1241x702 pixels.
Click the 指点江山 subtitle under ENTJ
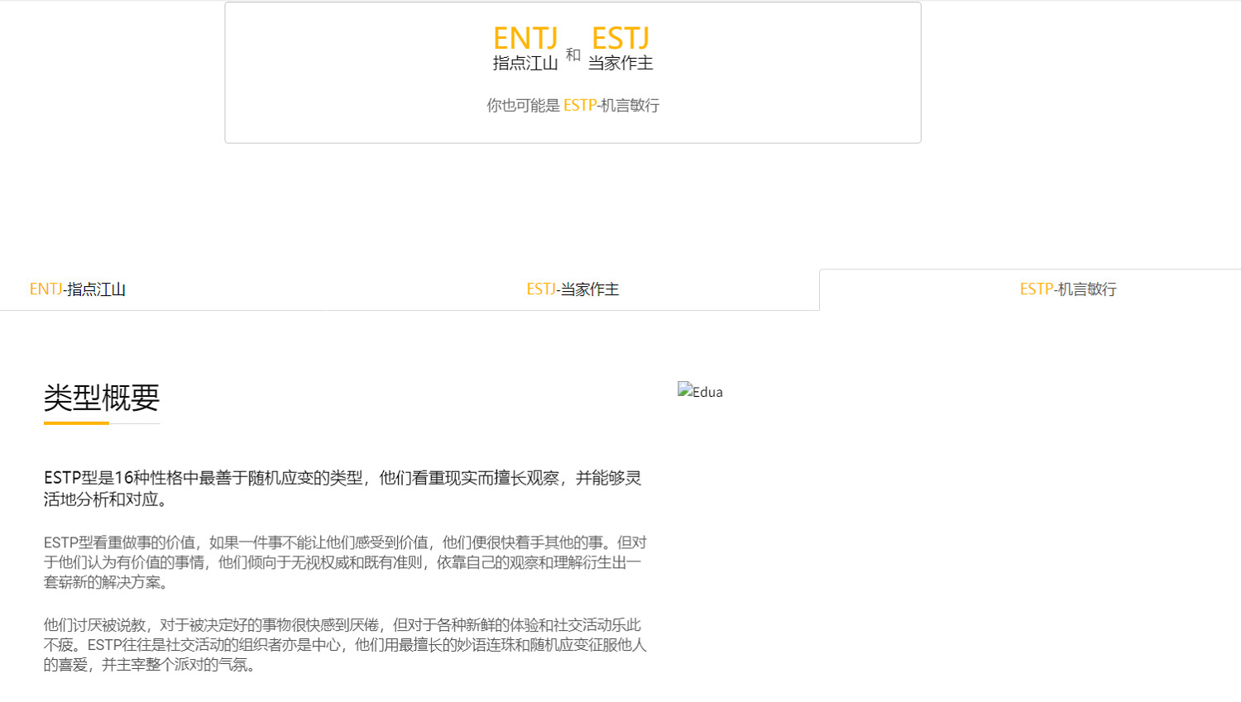point(525,64)
